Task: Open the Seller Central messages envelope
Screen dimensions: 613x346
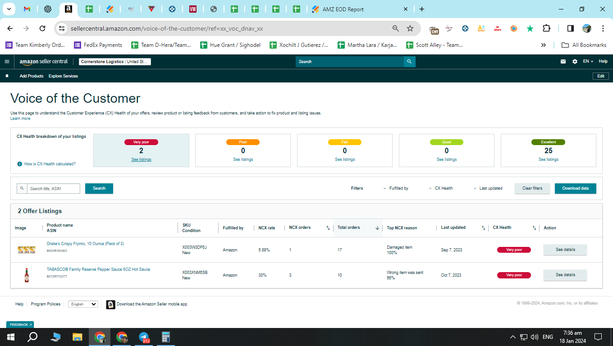Action: (563, 62)
